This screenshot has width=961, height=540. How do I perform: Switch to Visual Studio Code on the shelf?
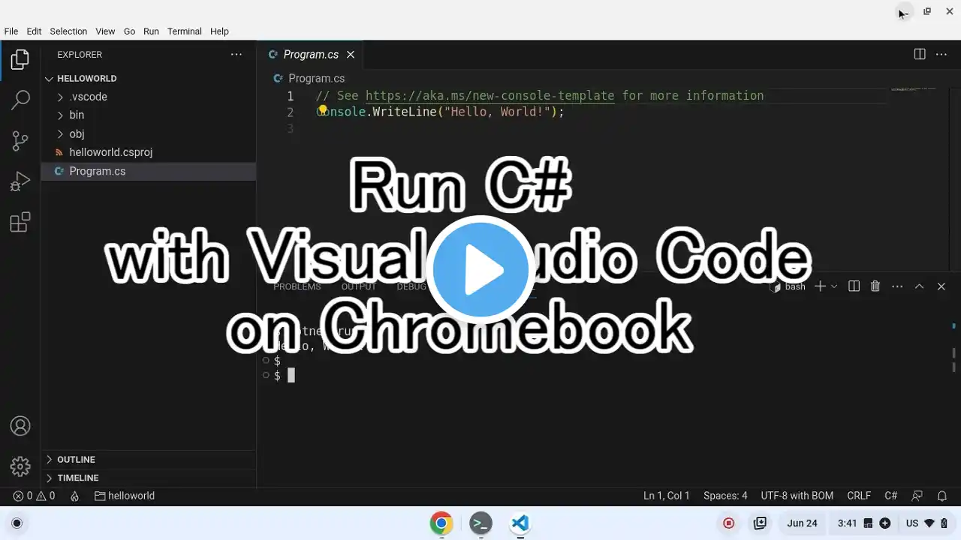(520, 523)
